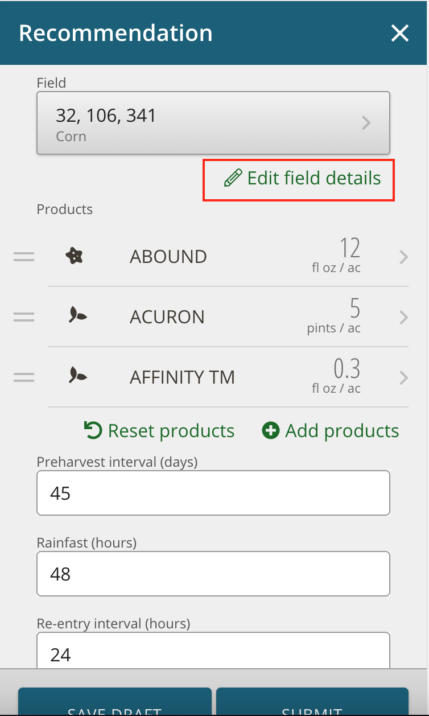Screen dimensions: 429x716
Task: Click the fungicide icon next to ABOUND
Action: (75, 257)
